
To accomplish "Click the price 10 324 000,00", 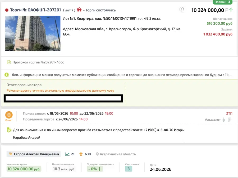I will [x=208, y=10].
